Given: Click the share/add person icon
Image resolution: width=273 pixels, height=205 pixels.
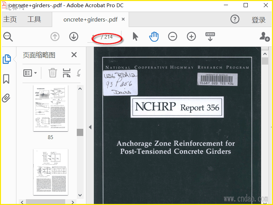Looking at the screenshot, I should click(264, 37).
